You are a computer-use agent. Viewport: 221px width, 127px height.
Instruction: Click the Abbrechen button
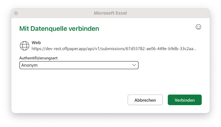pyautogui.click(x=145, y=100)
